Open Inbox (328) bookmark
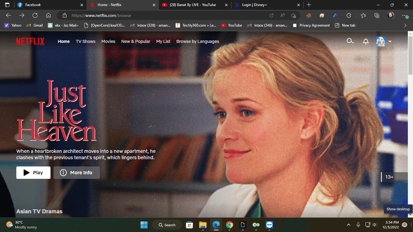Image resolution: width=413 pixels, height=232 pixels. click(x=150, y=25)
